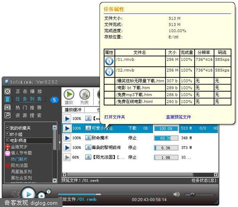
Task: Click the 存放位置 value E:\ttl
Action: [174, 37]
